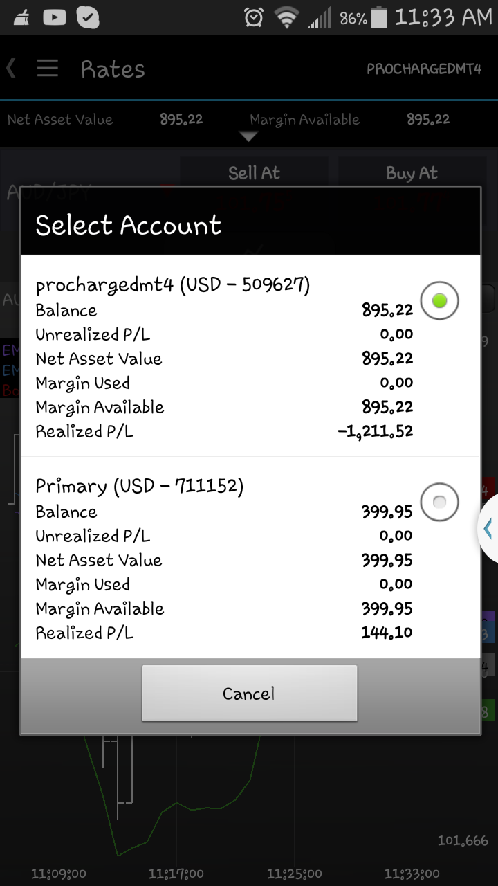Open the hamburger menu icon

point(47,69)
